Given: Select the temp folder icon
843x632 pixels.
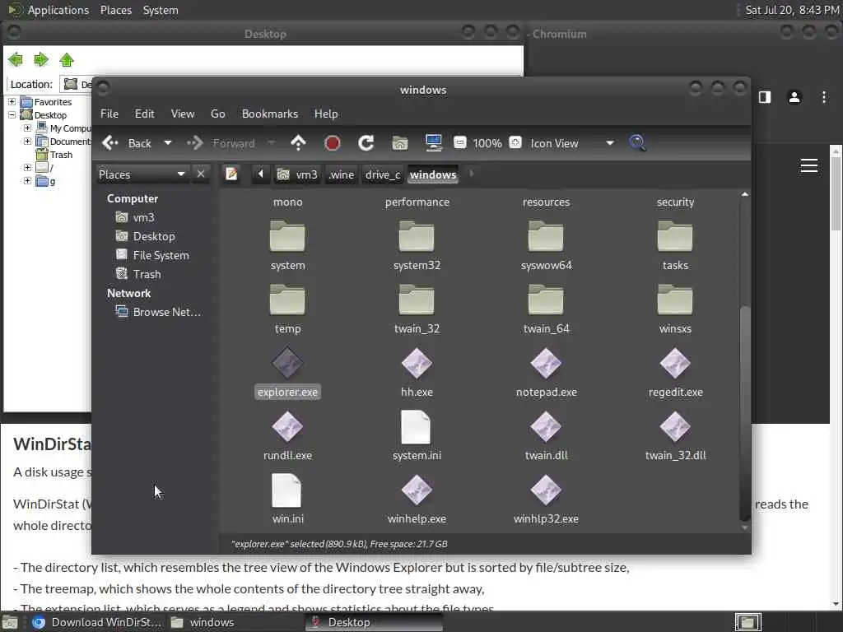Looking at the screenshot, I should (287, 300).
